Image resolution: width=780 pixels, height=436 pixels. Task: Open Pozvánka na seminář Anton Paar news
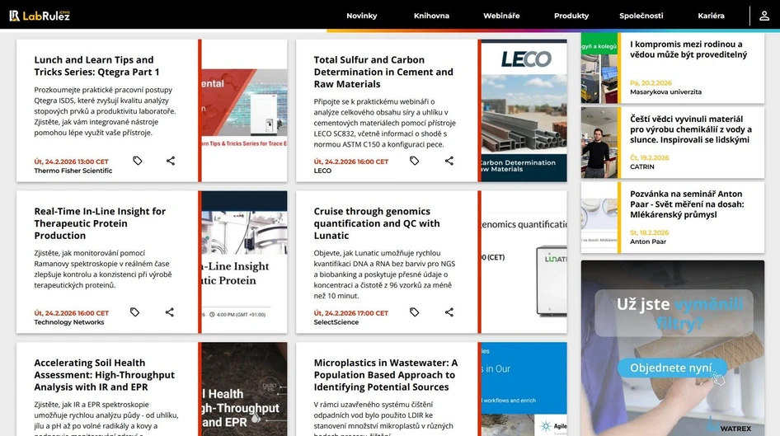tap(687, 204)
